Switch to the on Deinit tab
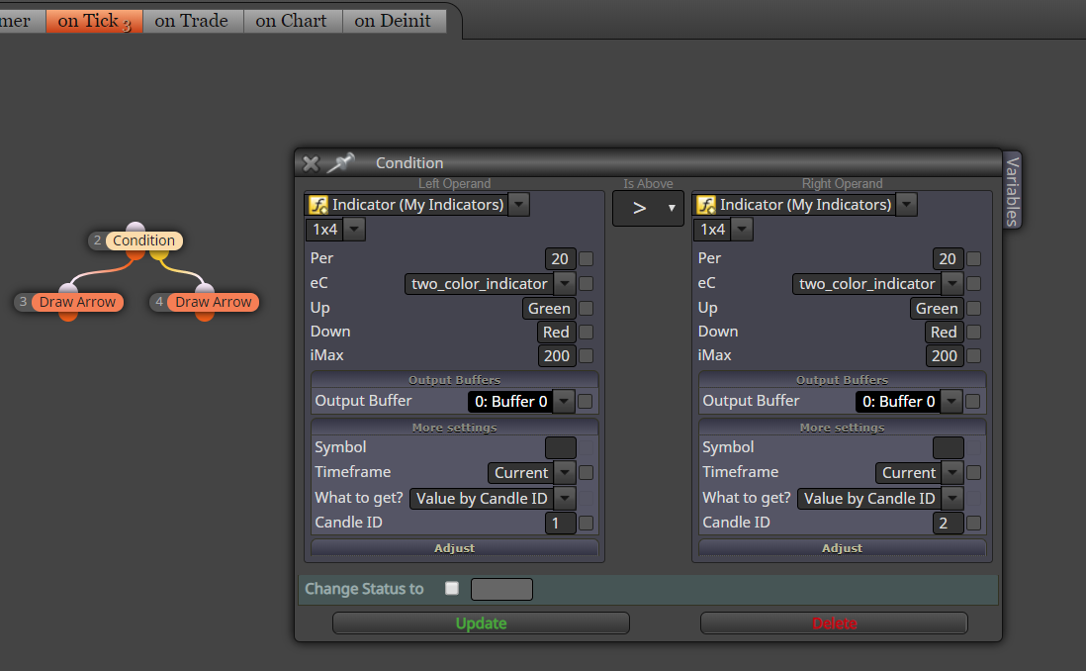The width and height of the screenshot is (1086, 671). [393, 21]
